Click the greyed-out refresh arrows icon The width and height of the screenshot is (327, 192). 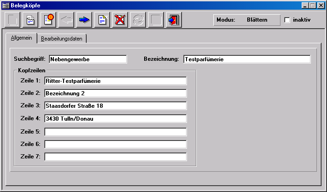pos(138,20)
